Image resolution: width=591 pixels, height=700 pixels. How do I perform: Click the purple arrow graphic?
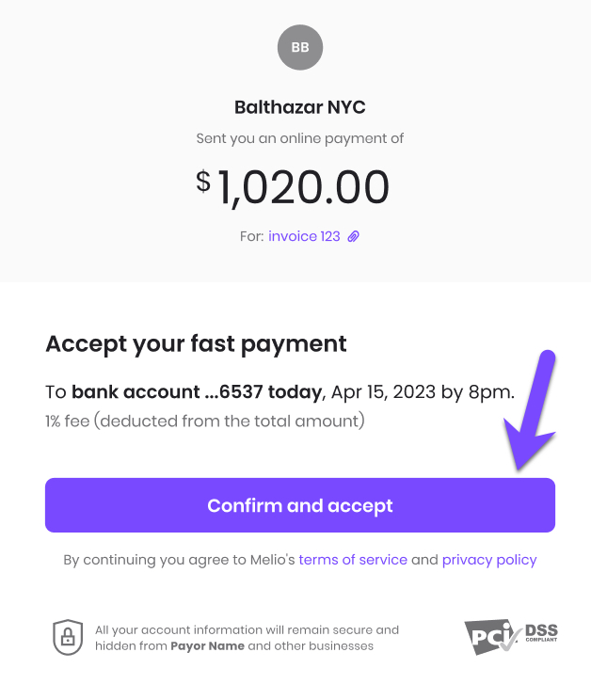(x=530, y=410)
